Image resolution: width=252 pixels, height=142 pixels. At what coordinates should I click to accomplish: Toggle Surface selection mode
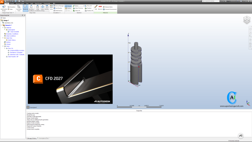point(68,8)
